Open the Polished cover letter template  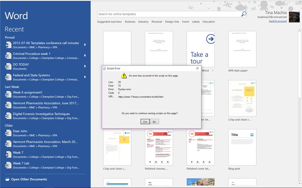coord(201,147)
